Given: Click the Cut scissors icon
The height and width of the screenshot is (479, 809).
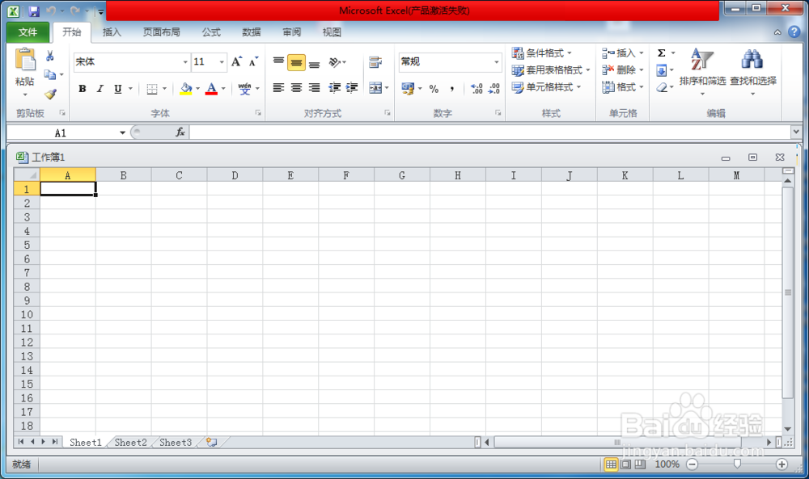Looking at the screenshot, I should pyautogui.click(x=50, y=56).
